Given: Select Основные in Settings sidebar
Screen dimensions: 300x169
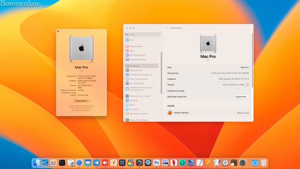Looking at the screenshot, I should click(x=142, y=66).
